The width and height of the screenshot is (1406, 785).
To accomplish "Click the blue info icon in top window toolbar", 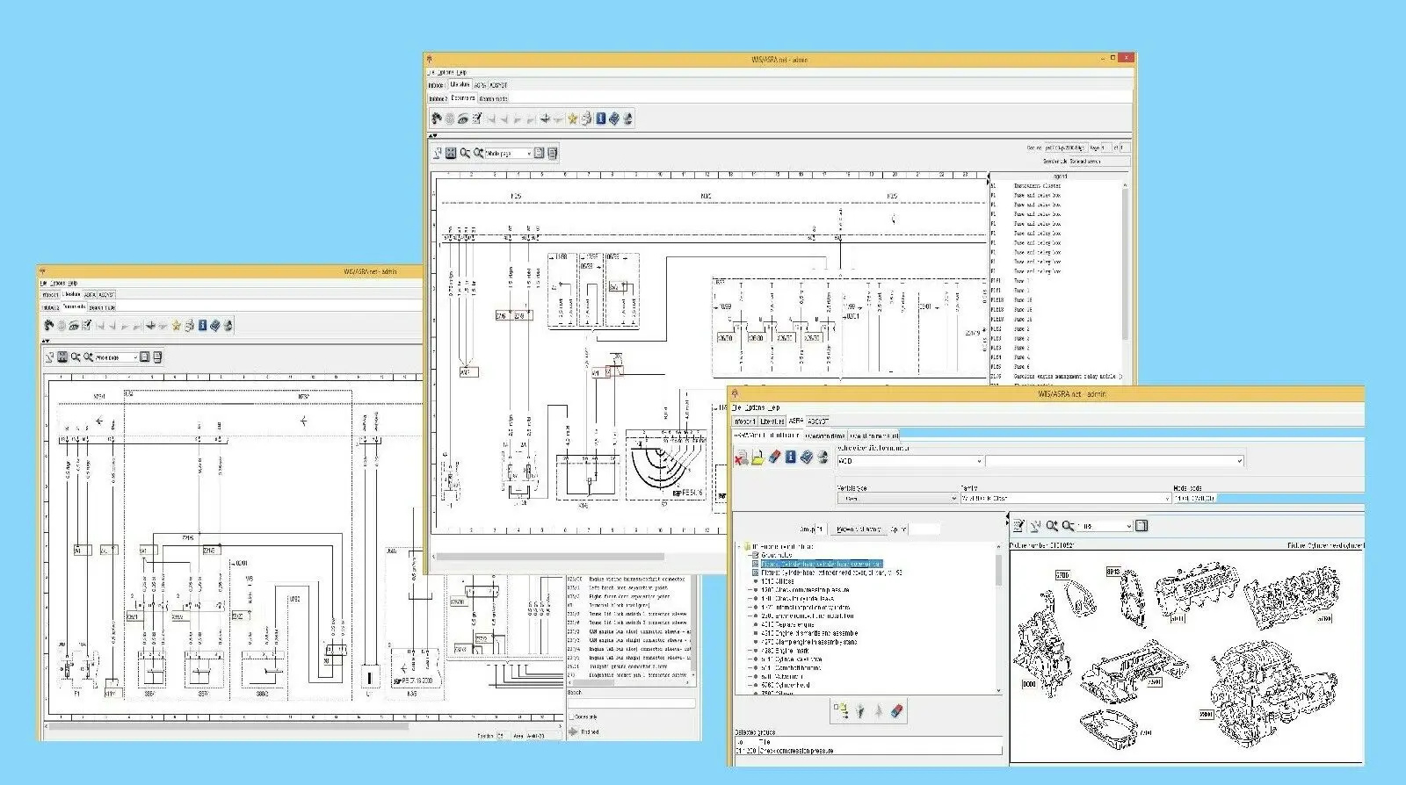I will tap(601, 119).
